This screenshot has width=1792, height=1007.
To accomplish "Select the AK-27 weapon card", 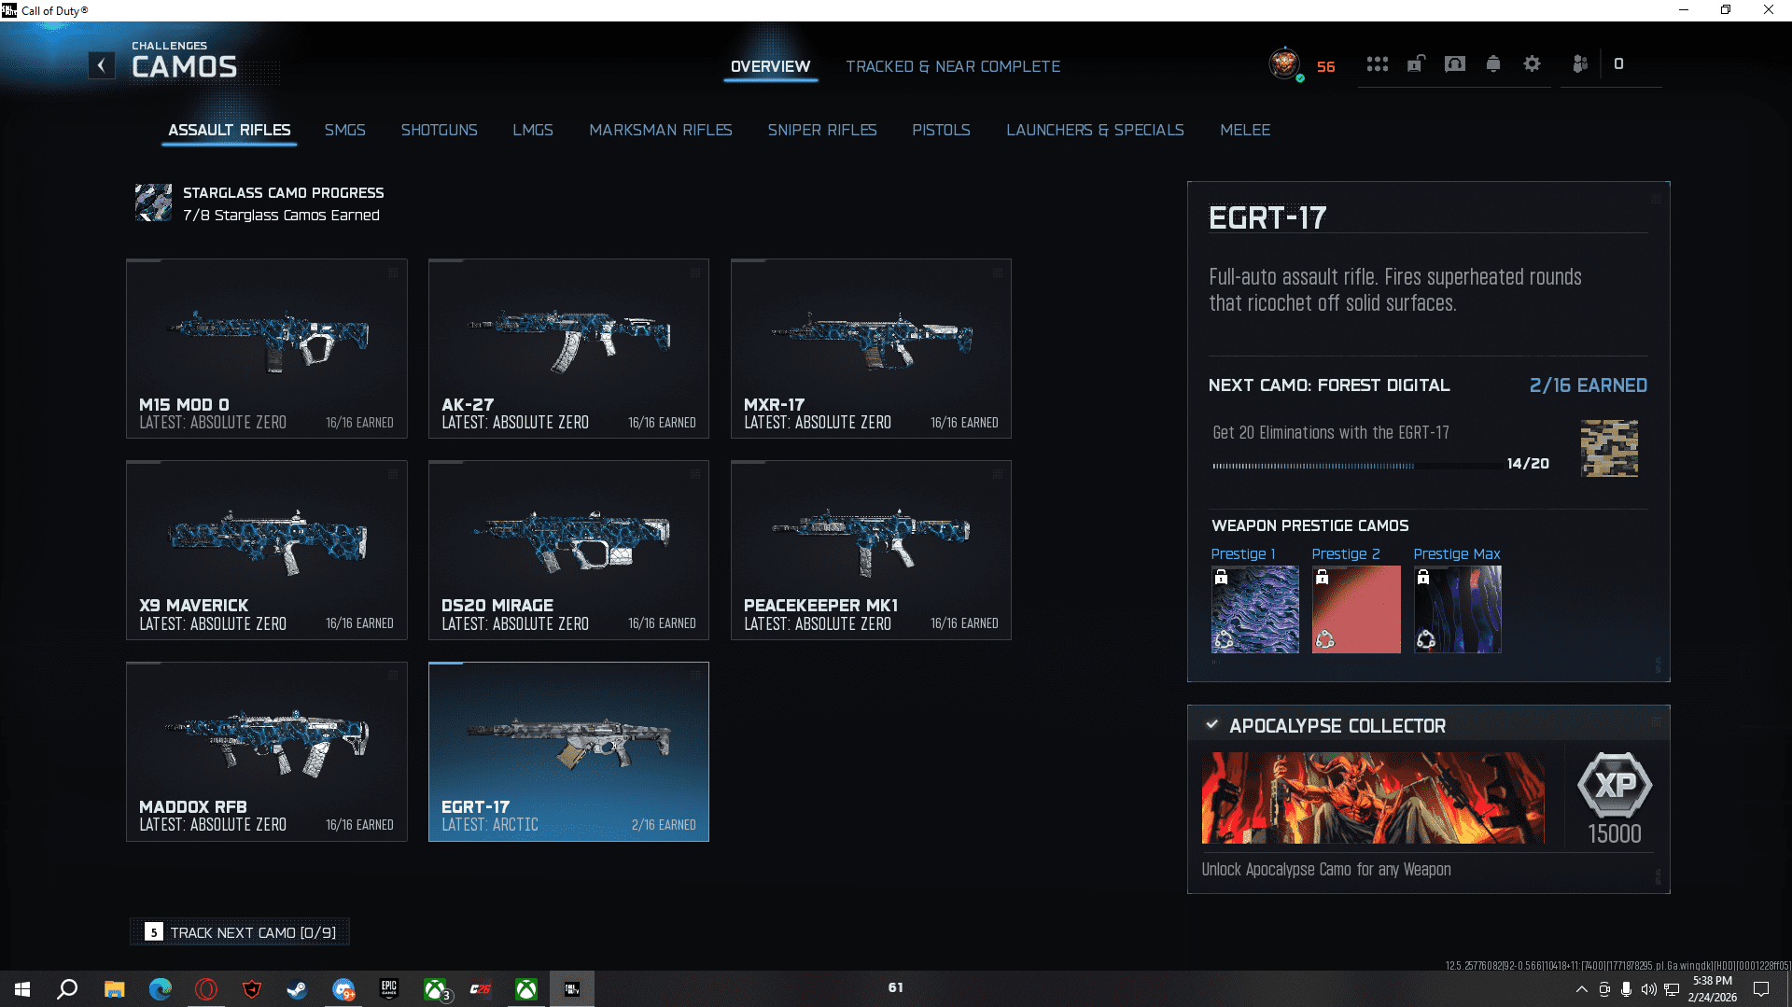I will [x=568, y=348].
